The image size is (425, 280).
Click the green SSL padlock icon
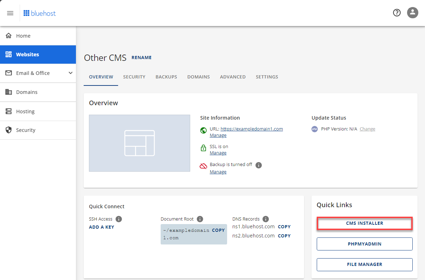203,148
